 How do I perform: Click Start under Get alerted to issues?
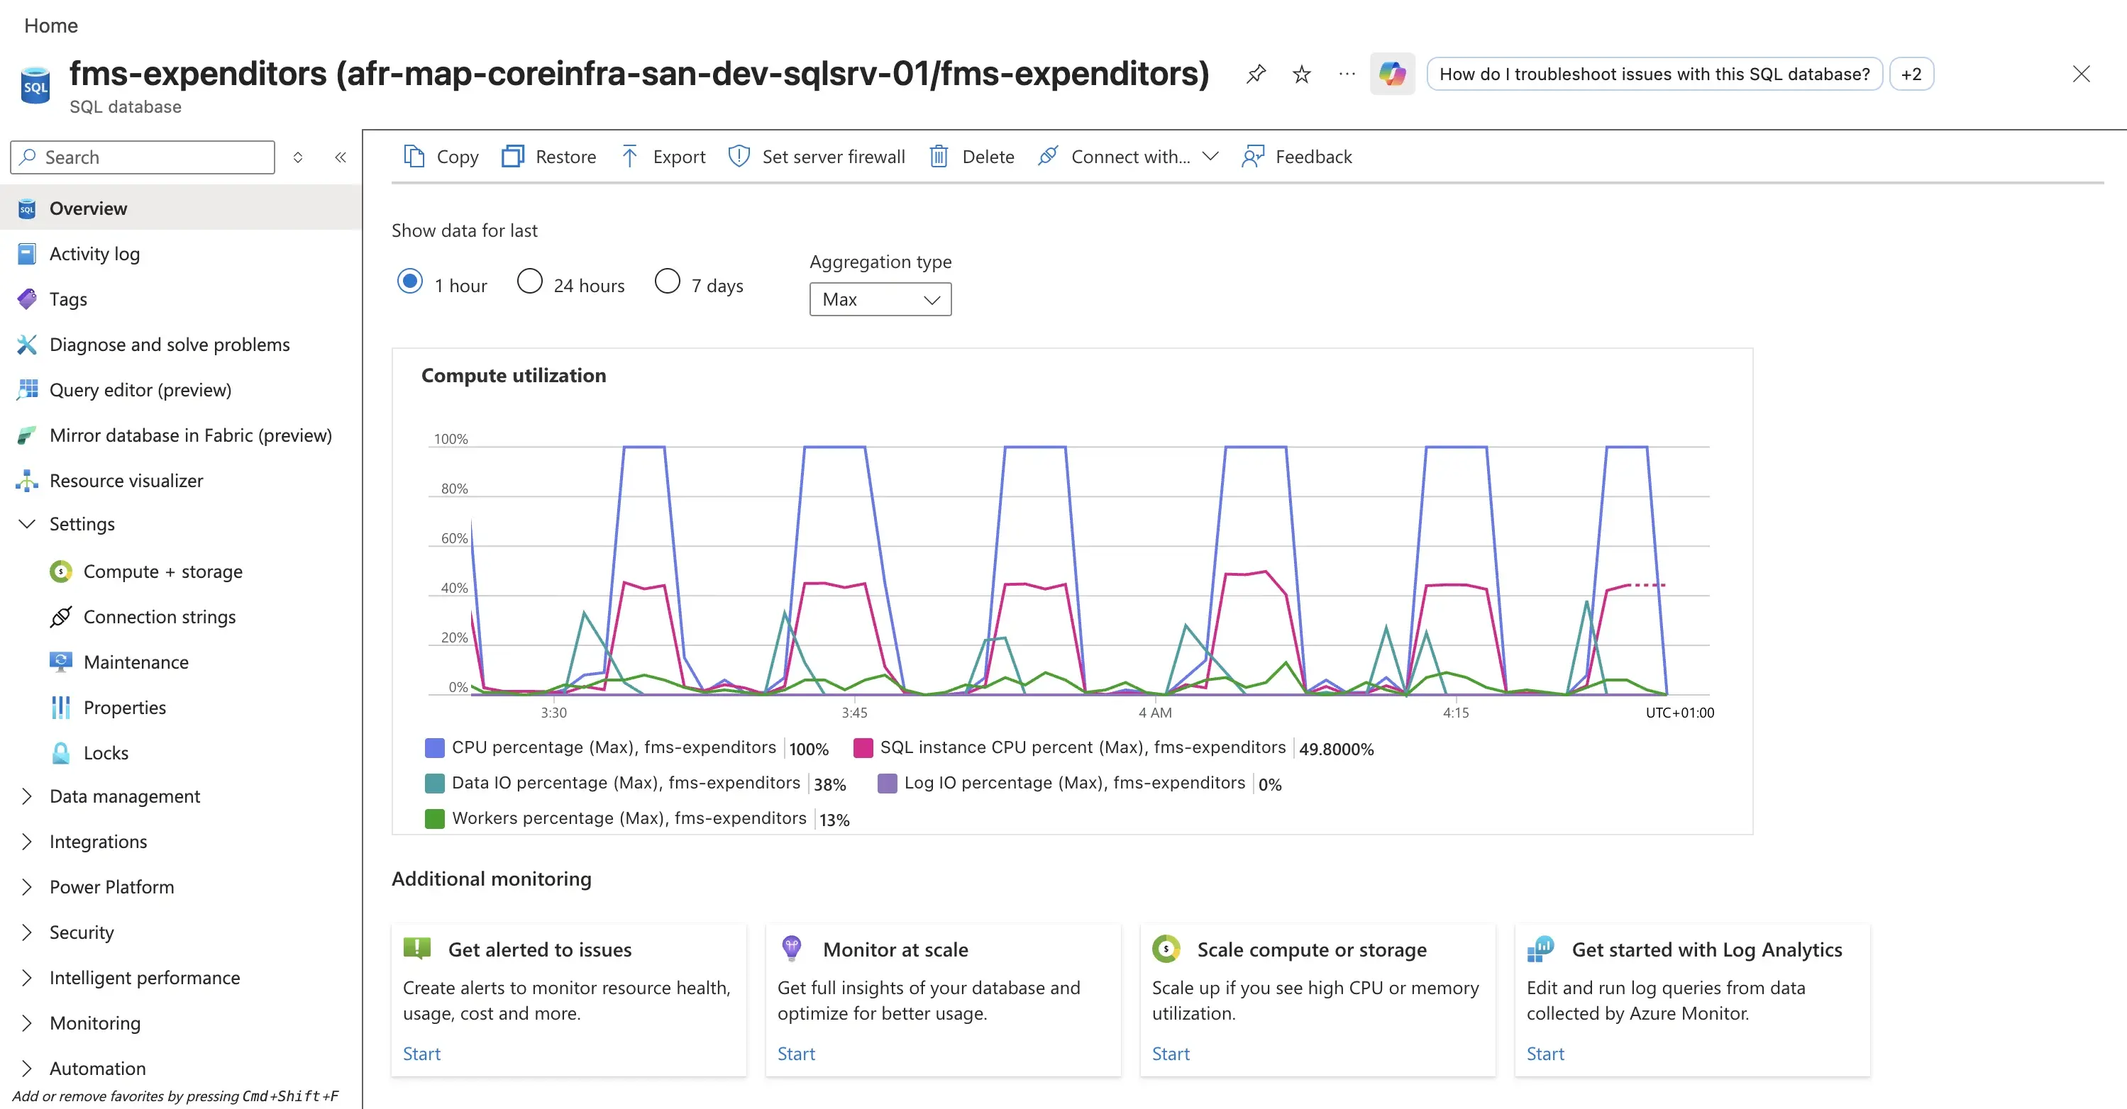tap(421, 1054)
